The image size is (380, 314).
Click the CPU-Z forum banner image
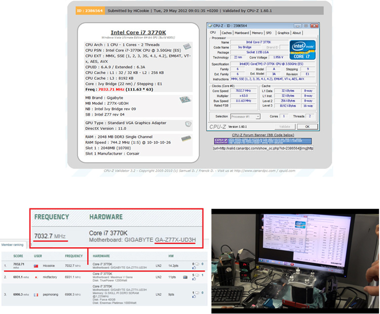pyautogui.click(x=262, y=141)
